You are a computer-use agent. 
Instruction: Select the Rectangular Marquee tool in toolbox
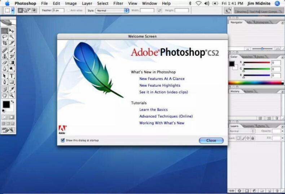coord(5,31)
